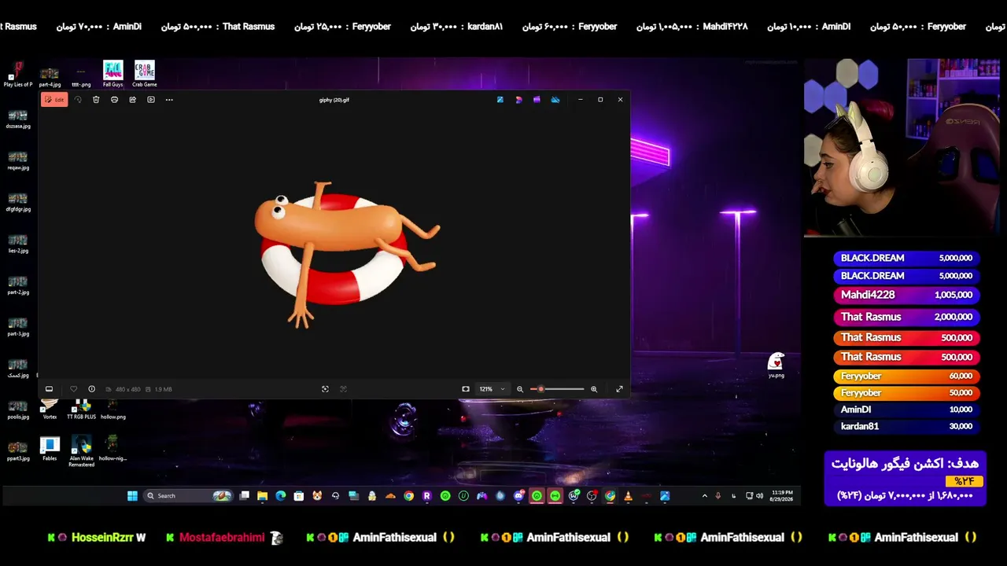
Task: Select the dfgfdgr.jpg desktop file
Action: coord(18,203)
